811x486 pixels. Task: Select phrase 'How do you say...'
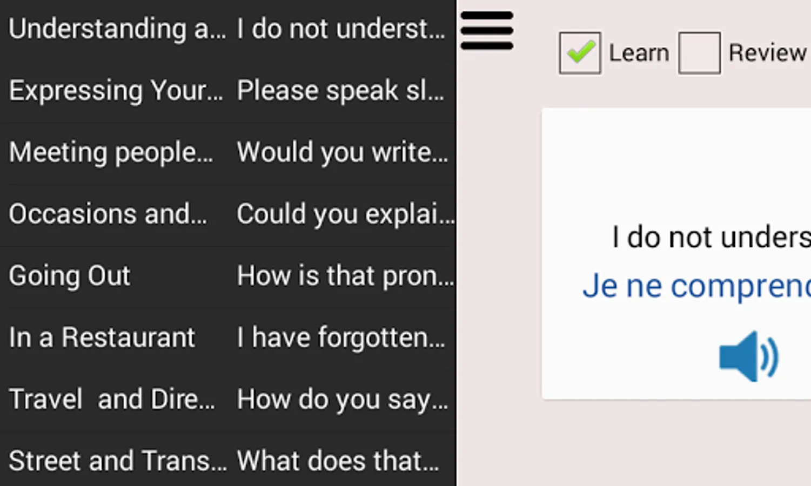[x=343, y=400]
